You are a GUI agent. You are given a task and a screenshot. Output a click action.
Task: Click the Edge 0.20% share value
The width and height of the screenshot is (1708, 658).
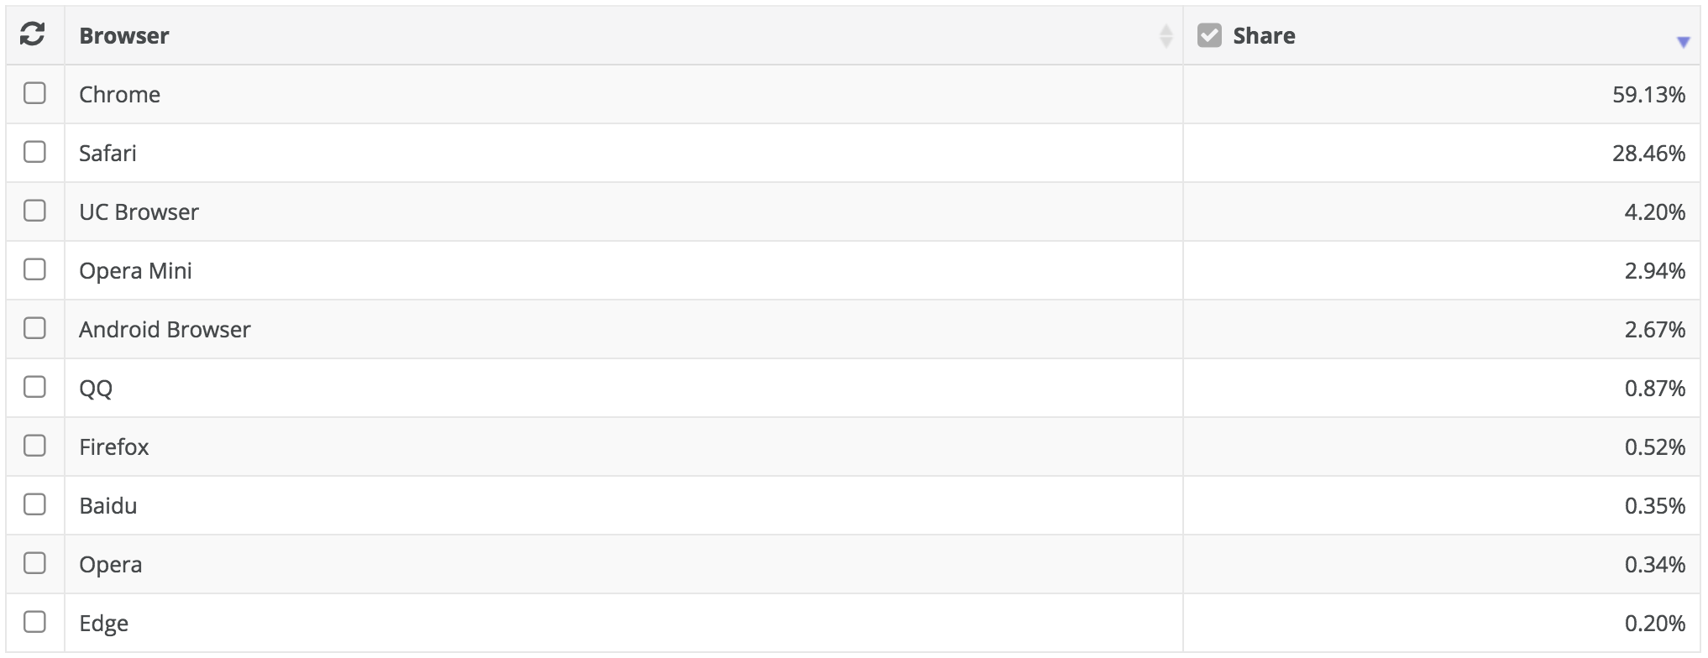click(x=1654, y=624)
